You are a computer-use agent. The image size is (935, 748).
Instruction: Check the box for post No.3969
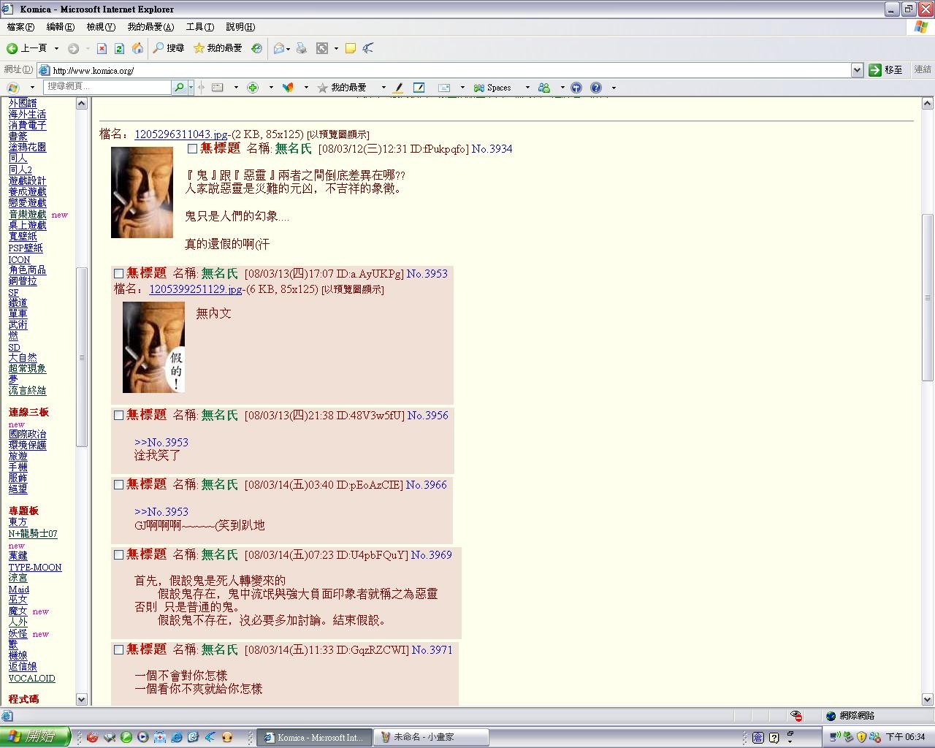pos(118,555)
